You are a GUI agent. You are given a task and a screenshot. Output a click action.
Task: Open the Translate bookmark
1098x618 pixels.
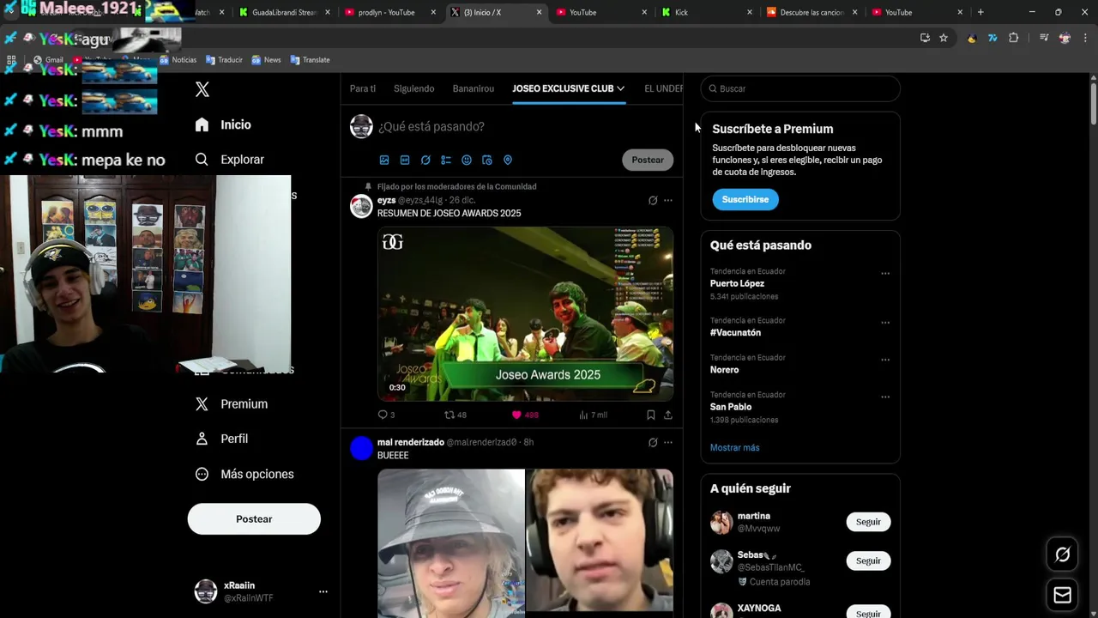(x=310, y=60)
